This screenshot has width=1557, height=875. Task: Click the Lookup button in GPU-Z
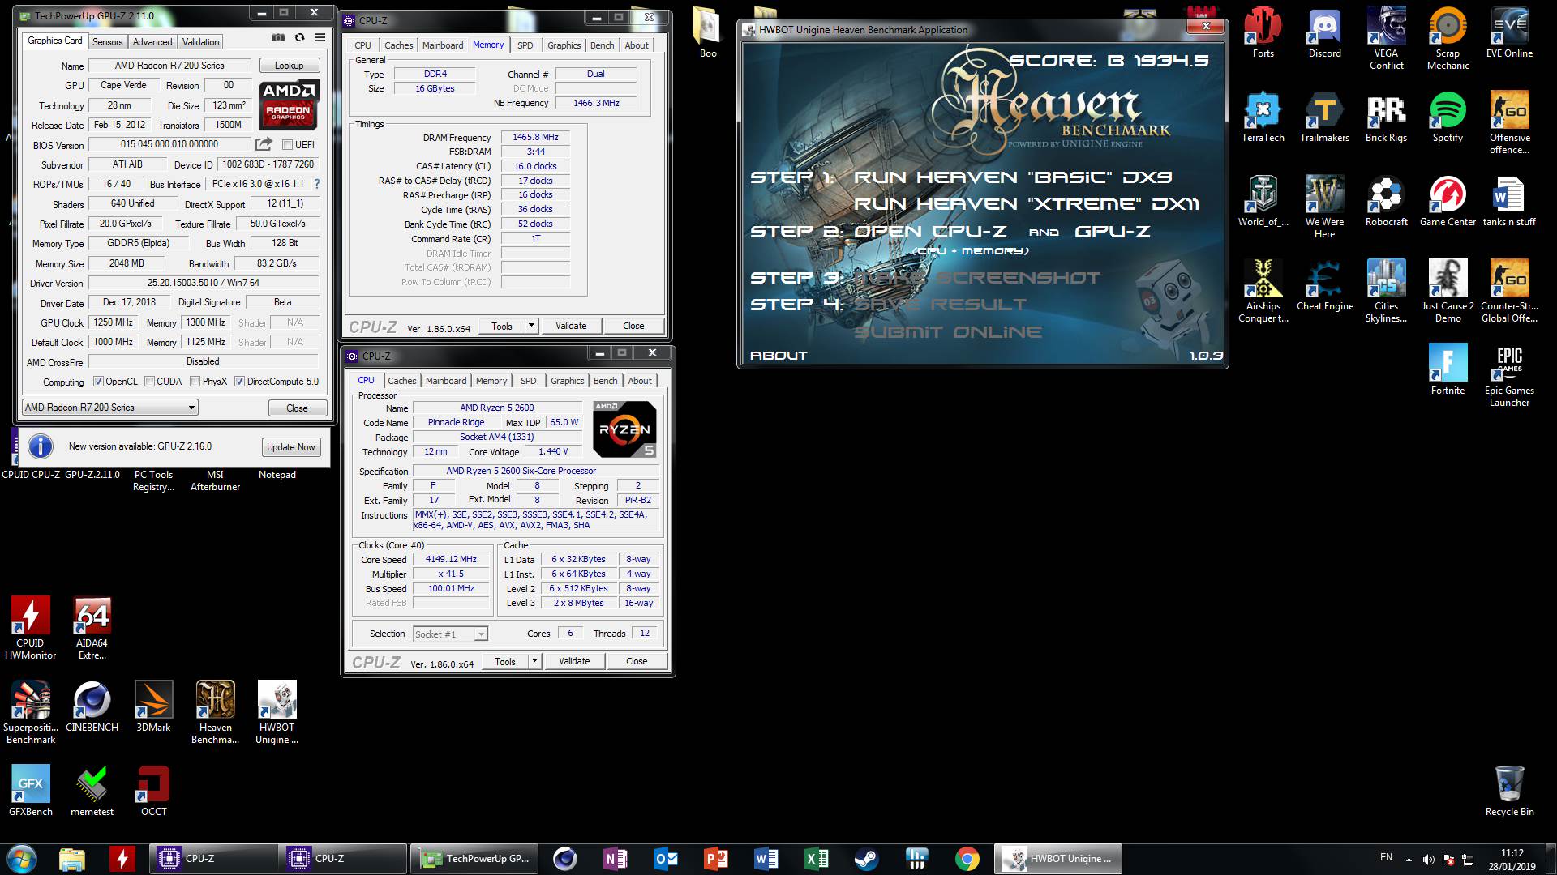[289, 66]
